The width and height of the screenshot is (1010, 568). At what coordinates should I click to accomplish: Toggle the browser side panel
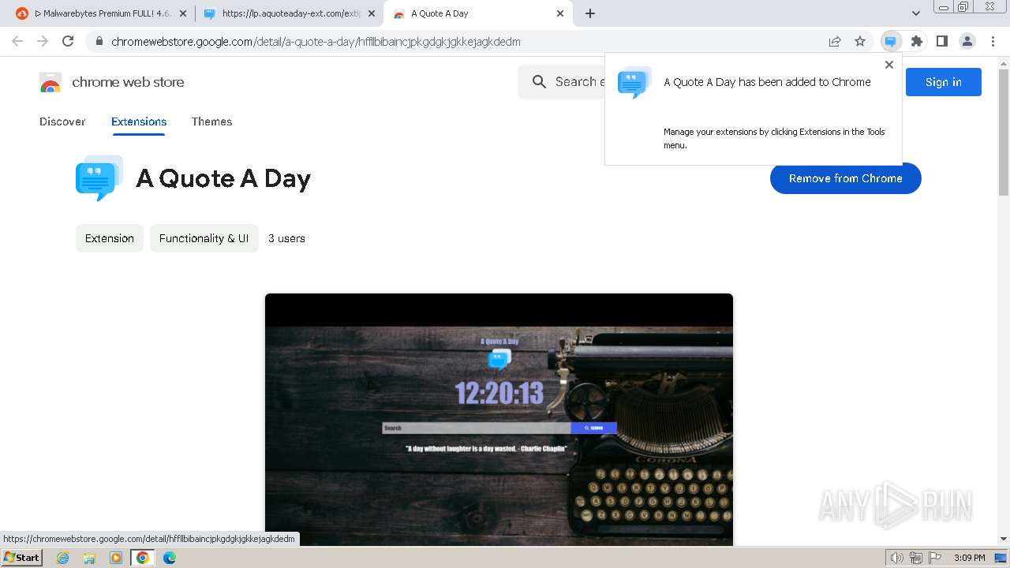[x=941, y=41]
